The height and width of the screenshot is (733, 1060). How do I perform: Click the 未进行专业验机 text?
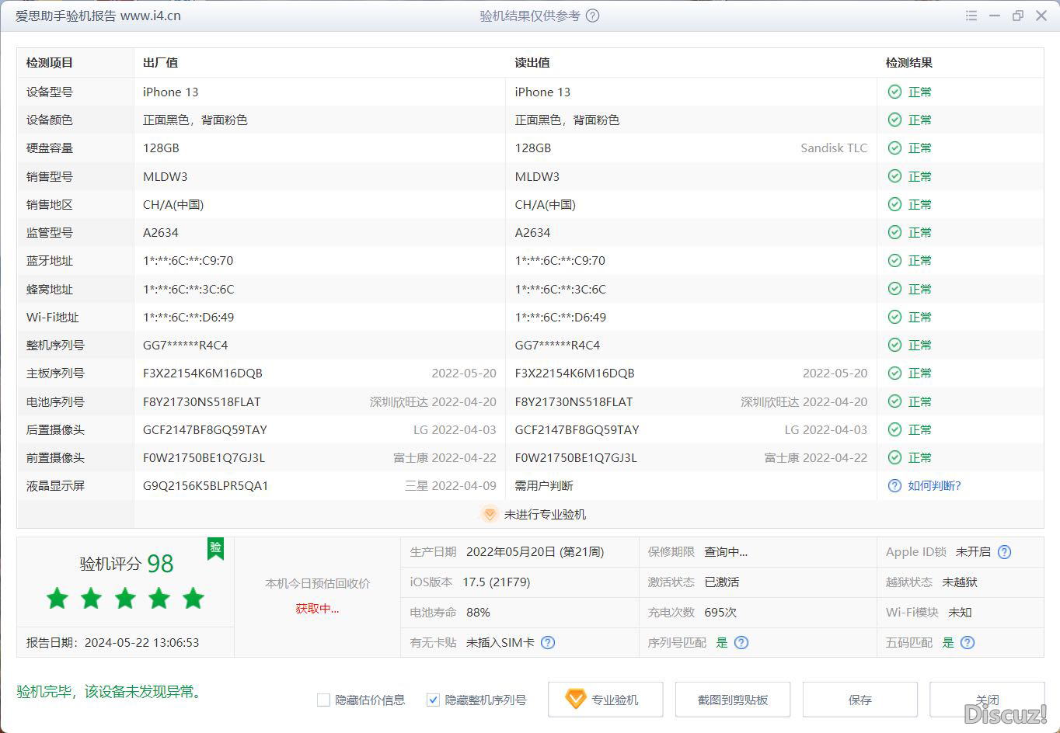point(545,514)
